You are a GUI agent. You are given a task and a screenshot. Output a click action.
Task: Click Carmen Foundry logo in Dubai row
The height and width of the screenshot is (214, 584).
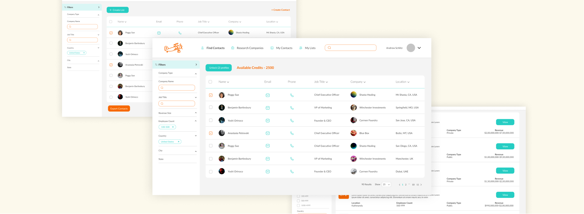tap(354, 171)
